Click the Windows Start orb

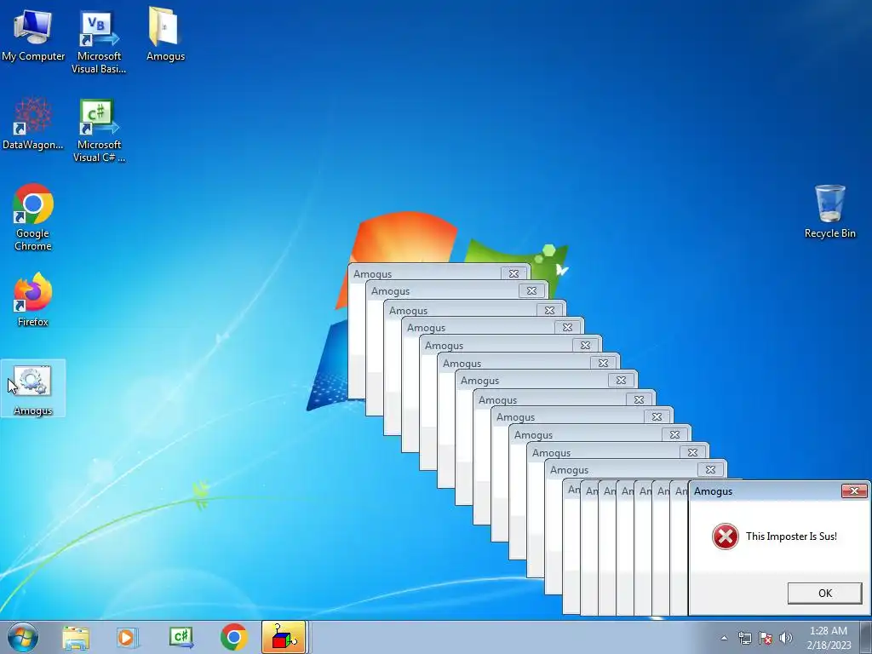coord(23,637)
